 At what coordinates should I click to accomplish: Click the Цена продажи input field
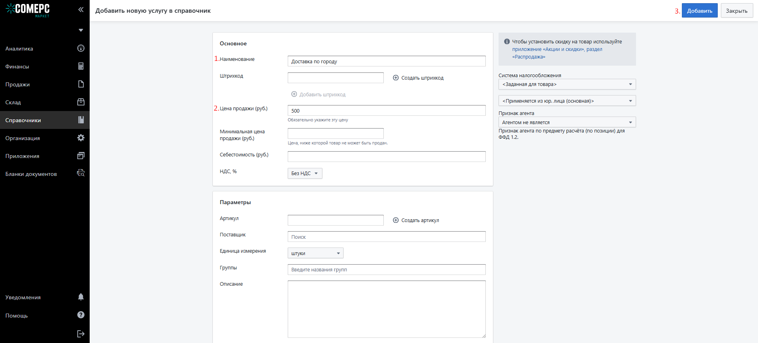(x=386, y=111)
